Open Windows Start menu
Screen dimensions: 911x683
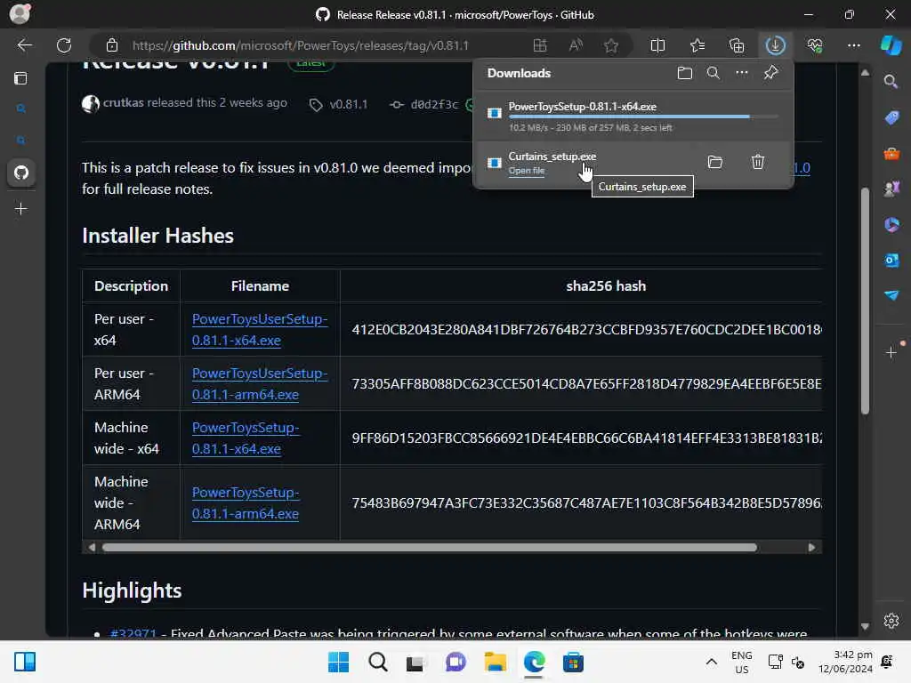pos(338,662)
